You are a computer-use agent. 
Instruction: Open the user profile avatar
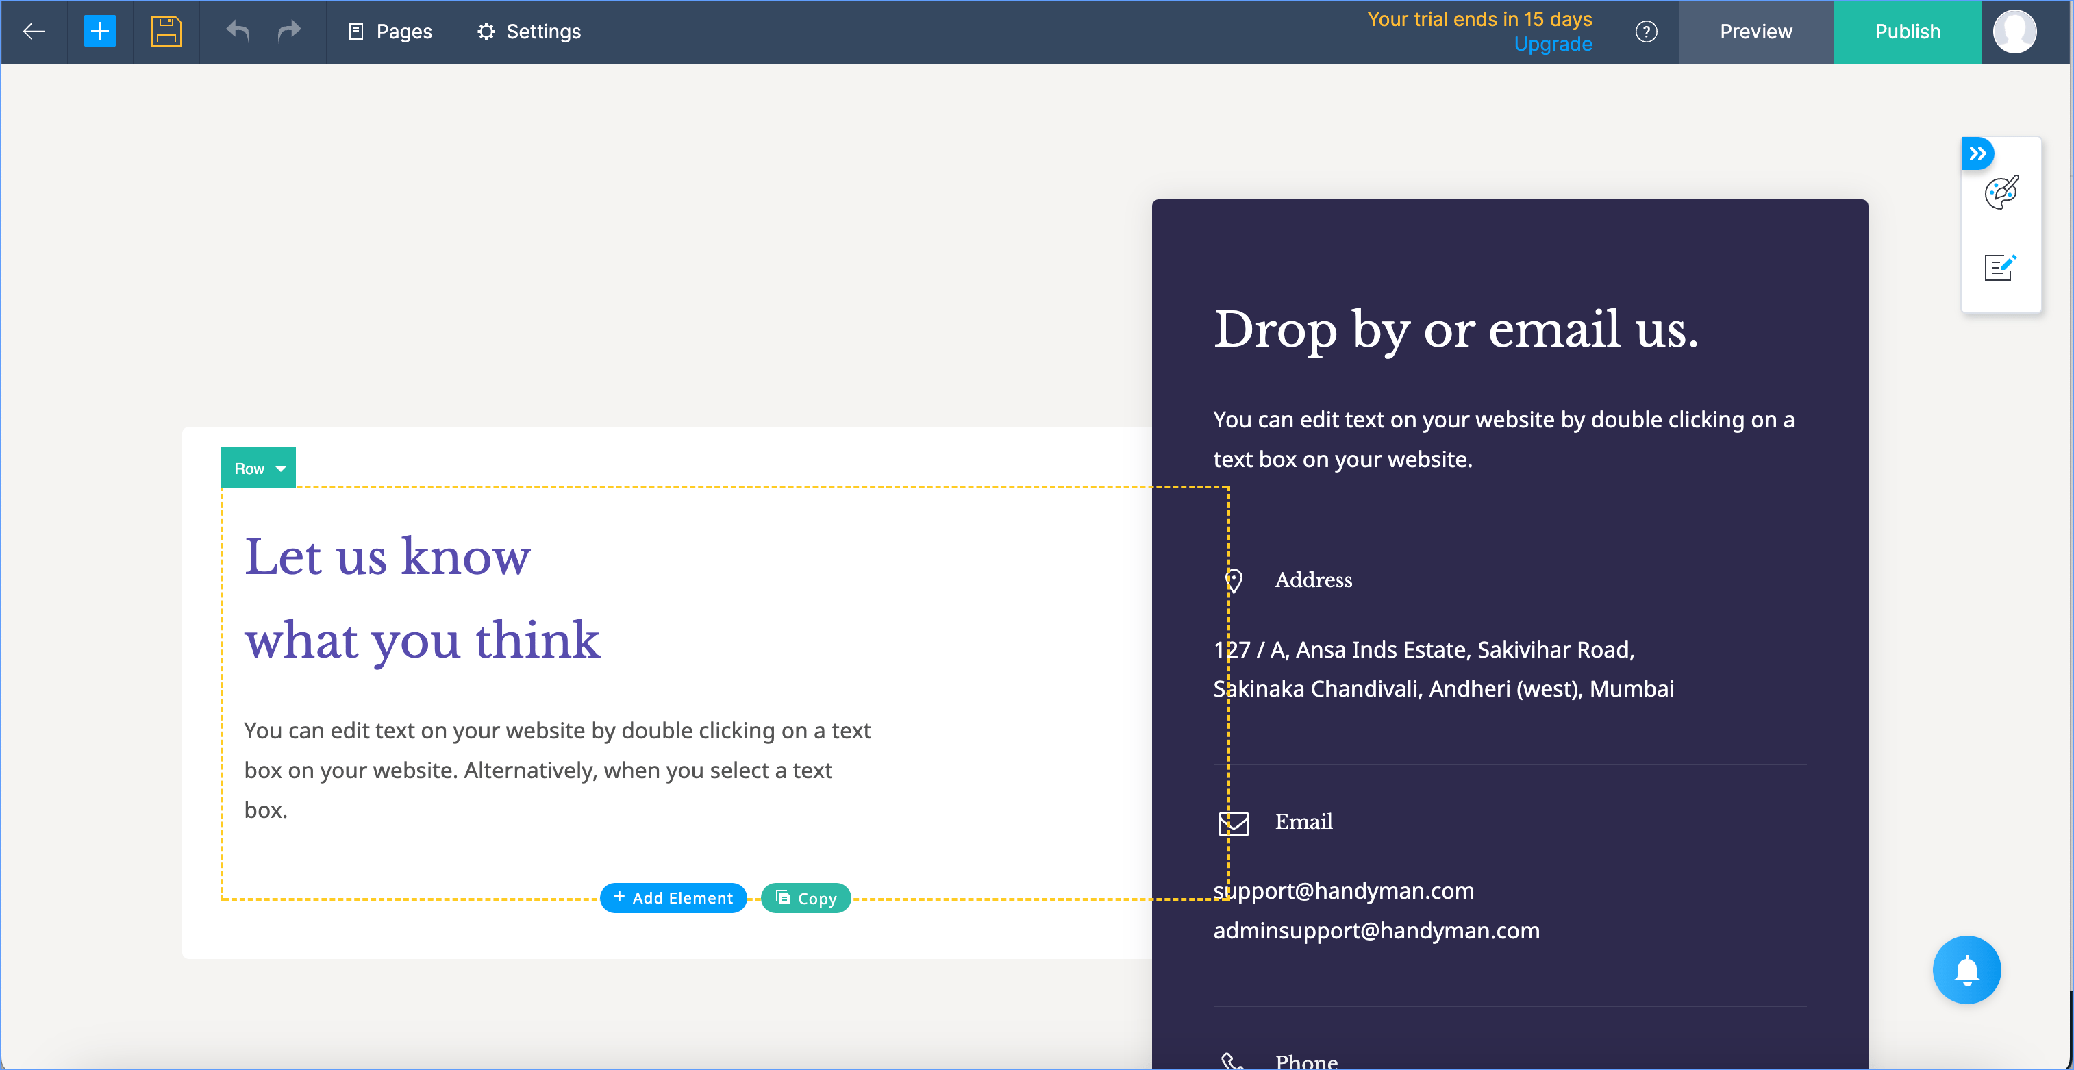[2014, 32]
